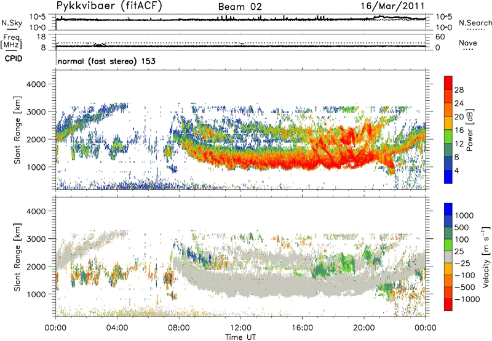Click the Power [dB] colorbar label
492x341 pixels.
pyautogui.click(x=469, y=130)
